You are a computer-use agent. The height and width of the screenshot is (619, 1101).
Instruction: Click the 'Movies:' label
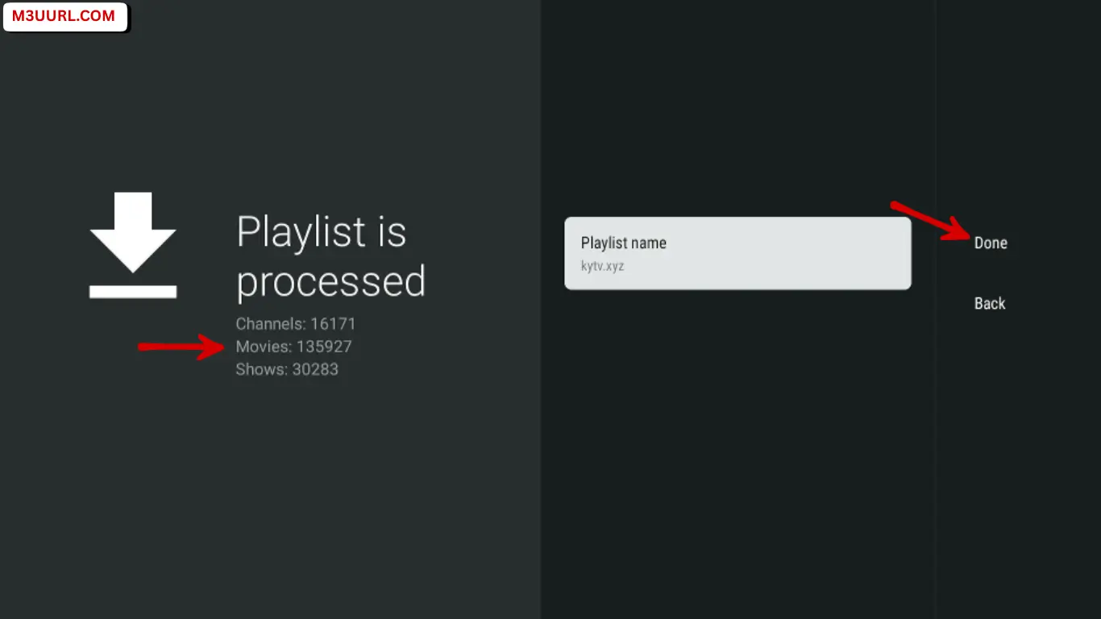pos(264,347)
